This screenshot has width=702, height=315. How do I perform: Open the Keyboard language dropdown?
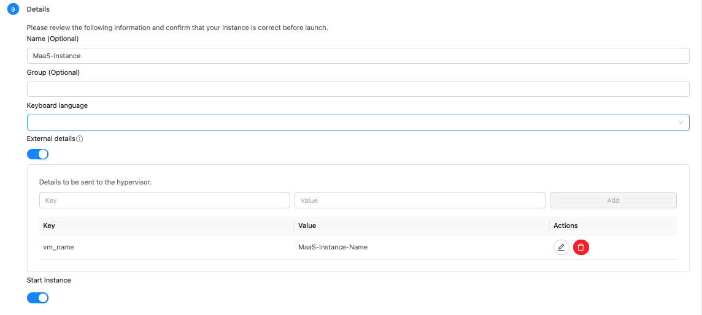(x=358, y=123)
